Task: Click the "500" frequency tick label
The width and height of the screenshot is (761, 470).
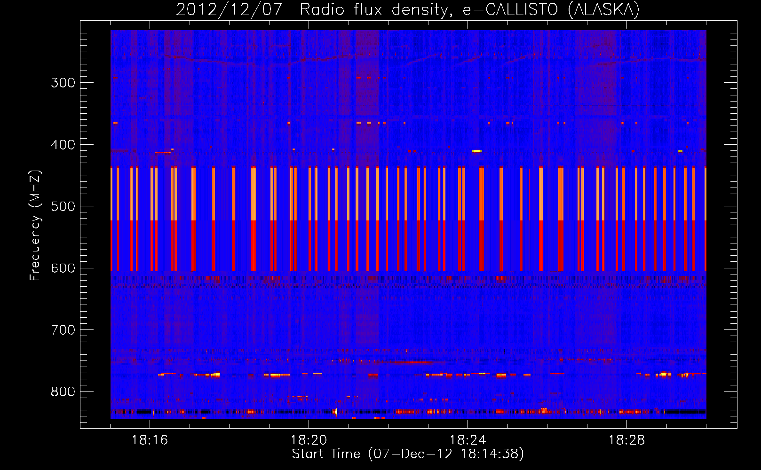Action: (x=63, y=207)
